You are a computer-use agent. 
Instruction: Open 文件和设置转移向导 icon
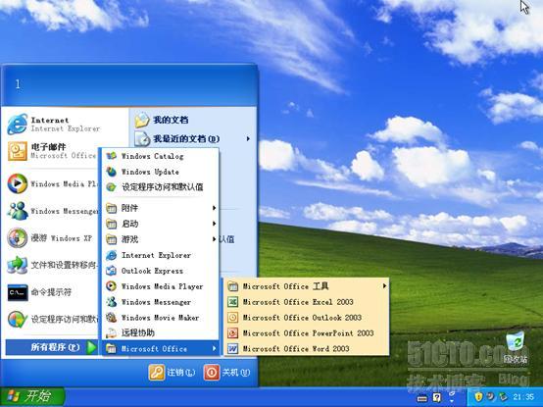[18, 265]
